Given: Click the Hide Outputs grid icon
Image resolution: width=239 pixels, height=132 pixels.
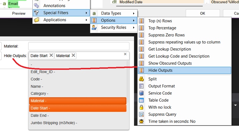Looking at the screenshot, I should [x=141, y=70].
